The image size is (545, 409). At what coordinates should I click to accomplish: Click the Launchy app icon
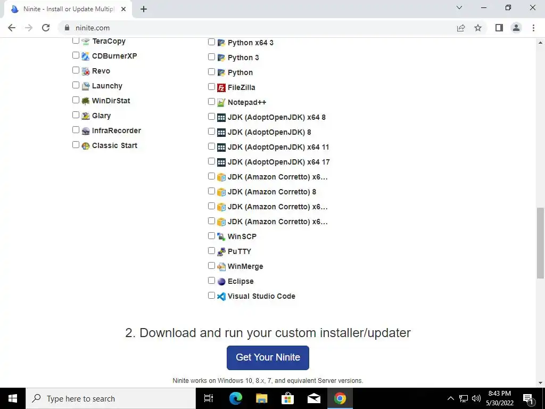click(x=86, y=86)
